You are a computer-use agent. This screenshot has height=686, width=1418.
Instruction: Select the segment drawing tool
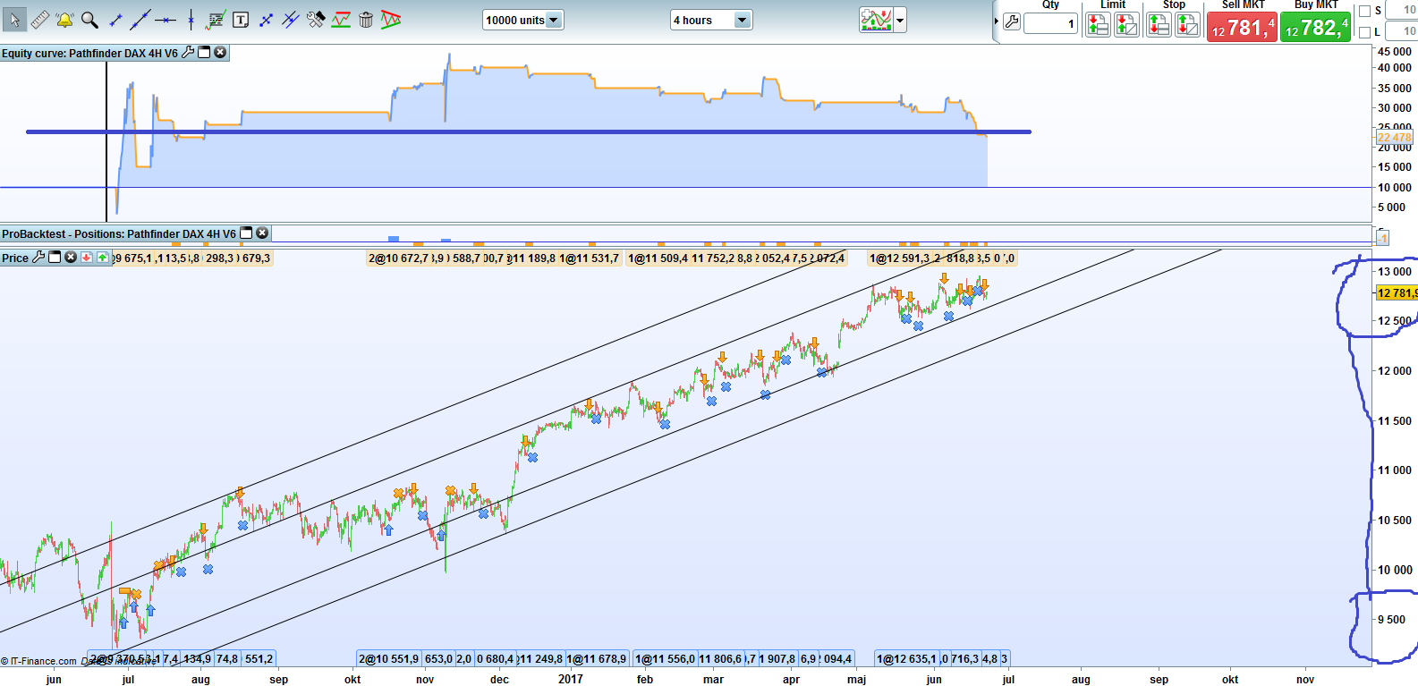(115, 20)
